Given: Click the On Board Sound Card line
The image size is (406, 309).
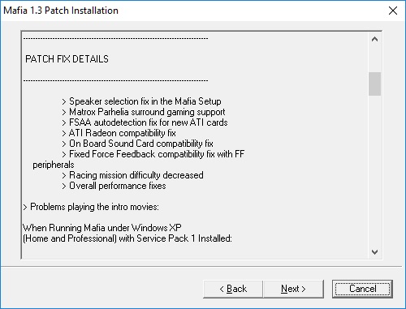Looking at the screenshot, I should (137, 144).
